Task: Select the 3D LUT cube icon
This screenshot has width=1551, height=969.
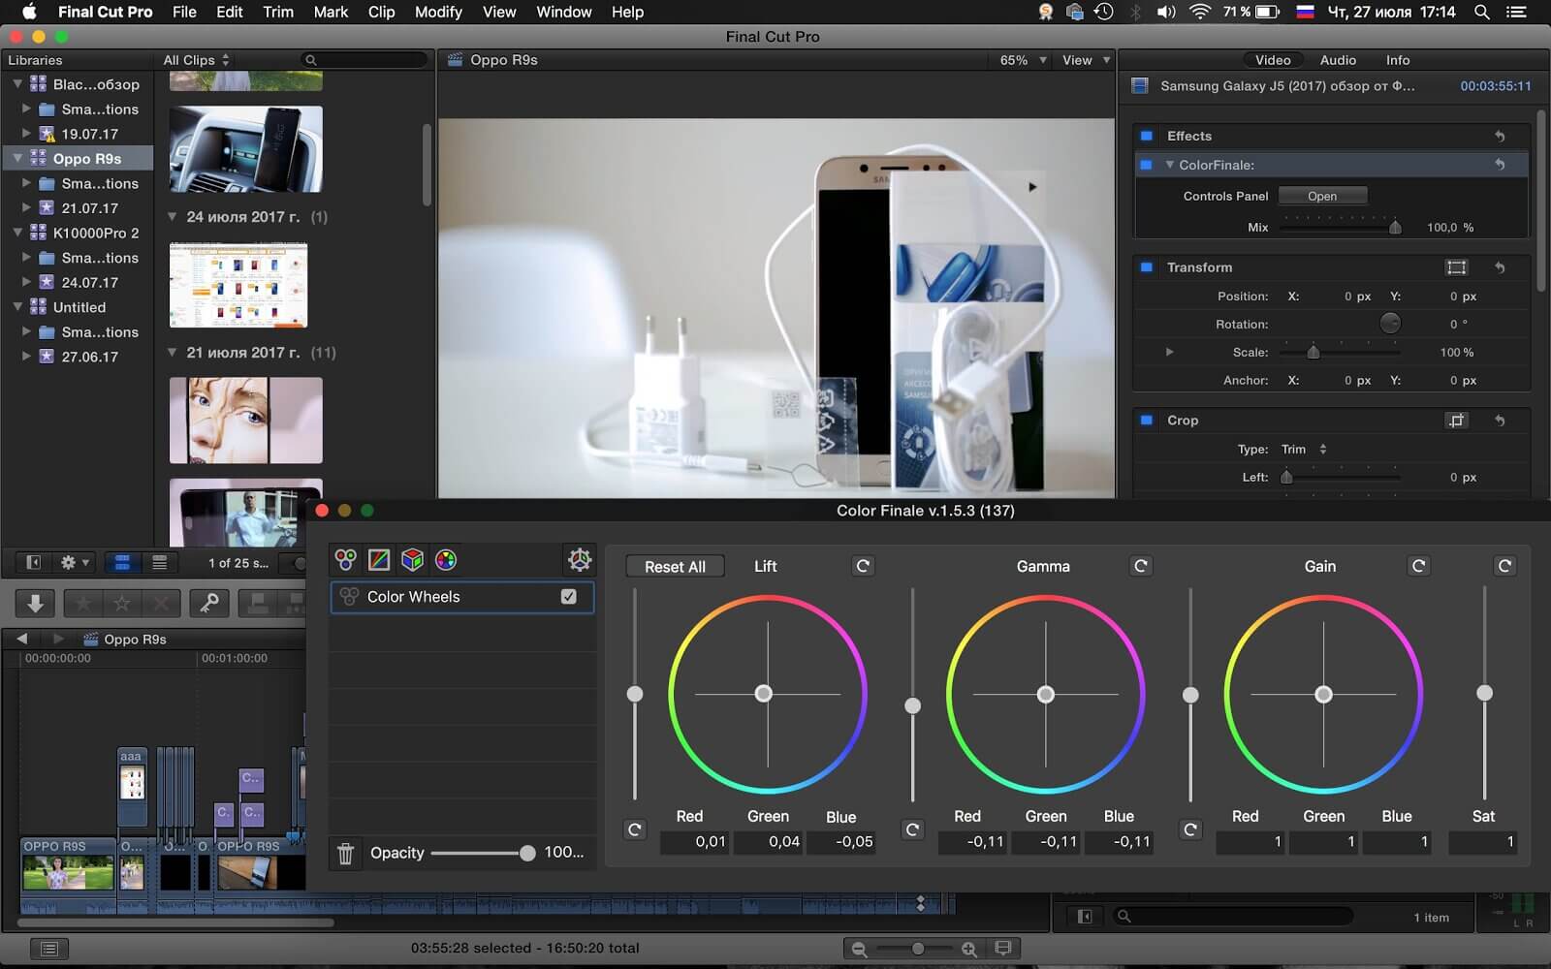Action: tap(412, 560)
